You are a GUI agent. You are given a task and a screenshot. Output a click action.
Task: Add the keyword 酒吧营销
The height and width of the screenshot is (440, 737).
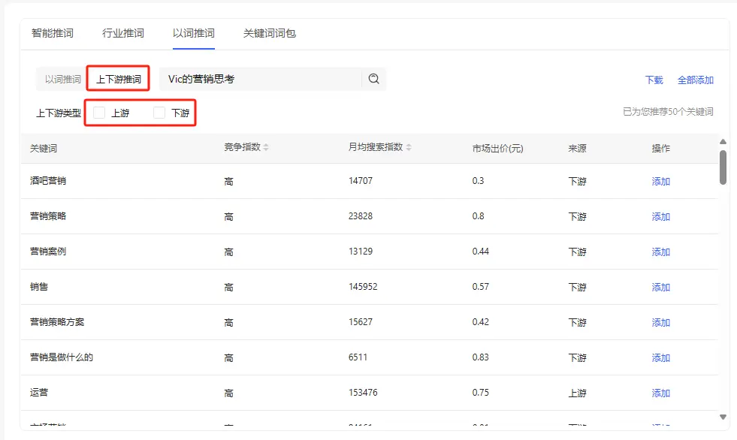(x=660, y=181)
